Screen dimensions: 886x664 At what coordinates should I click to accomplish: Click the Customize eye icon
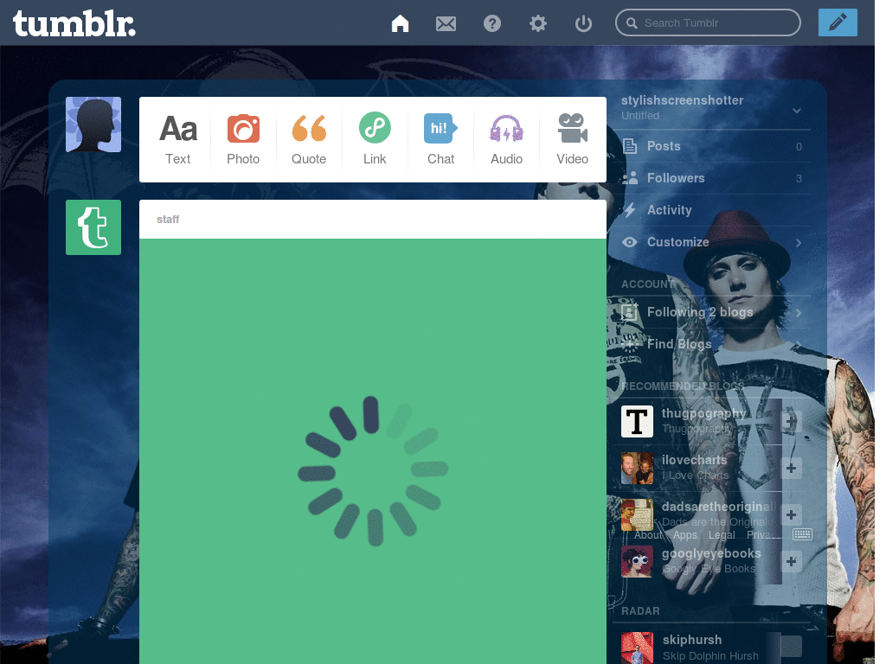pos(630,242)
